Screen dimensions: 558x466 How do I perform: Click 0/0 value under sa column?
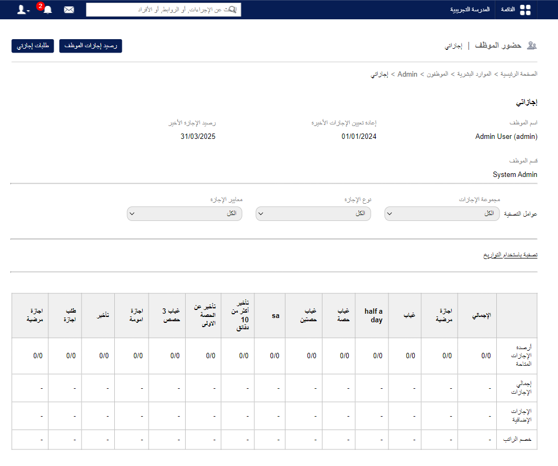275,356
